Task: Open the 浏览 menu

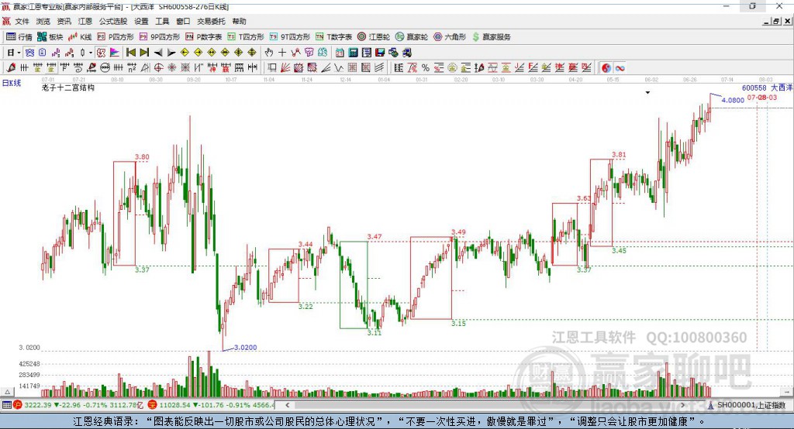Action: click(x=43, y=21)
